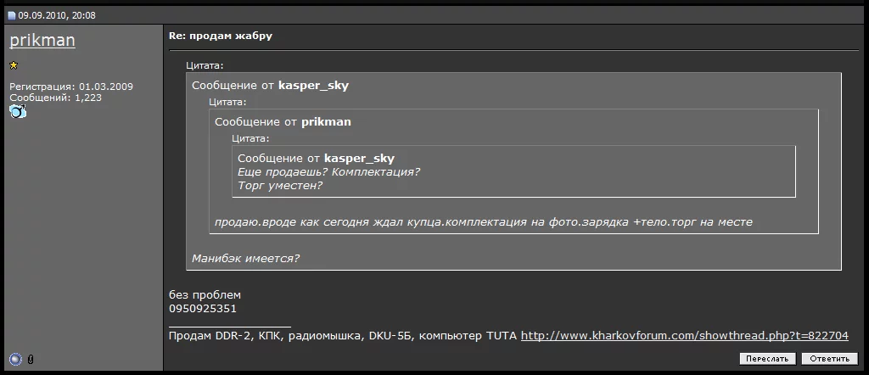Click the phone number 0950925351
This screenshot has height=375, width=869.
(203, 309)
